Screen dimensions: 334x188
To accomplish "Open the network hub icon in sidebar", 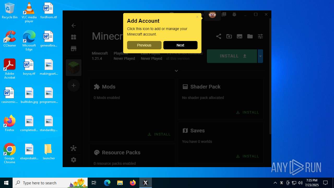I will [74, 148].
